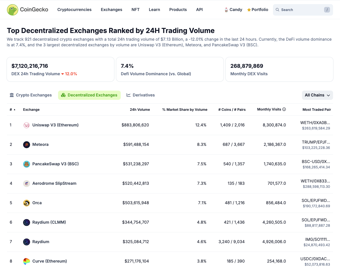Click the Raydium row logo icon
The image size is (340, 271).
click(x=26, y=242)
